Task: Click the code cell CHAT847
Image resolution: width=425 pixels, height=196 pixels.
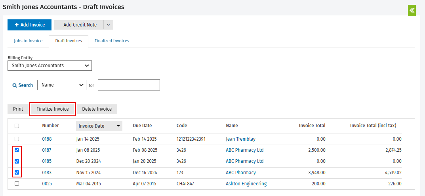Action: click(185, 184)
